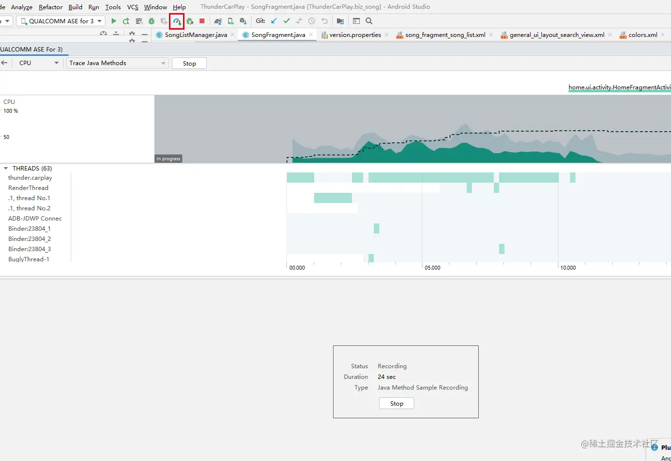The height and width of the screenshot is (461, 671).
Task: Click the Java Method Sample Recording text
Action: click(x=423, y=388)
